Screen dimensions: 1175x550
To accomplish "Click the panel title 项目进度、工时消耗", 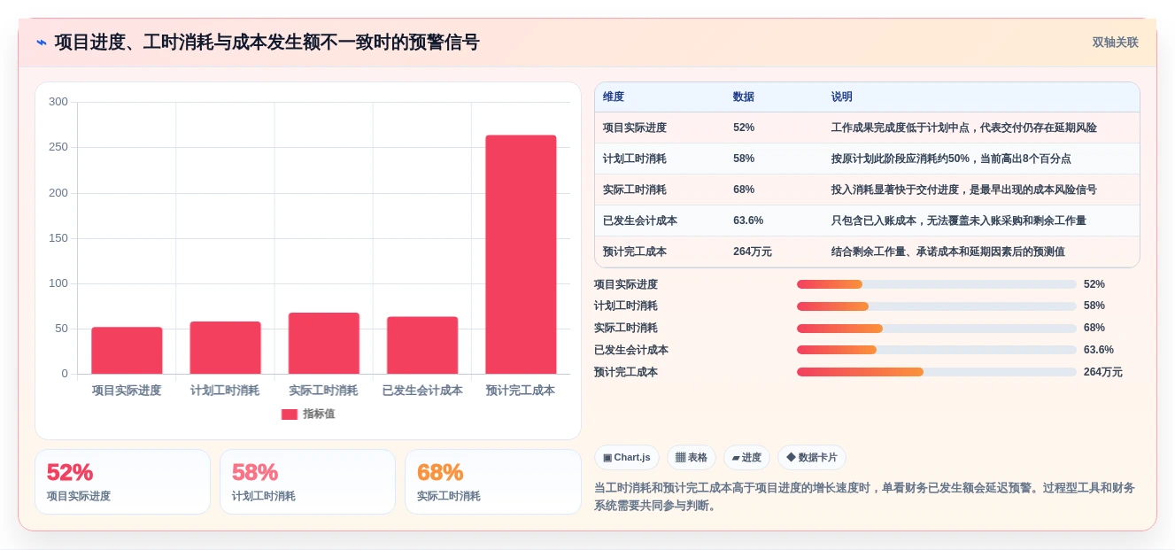I will tap(267, 43).
